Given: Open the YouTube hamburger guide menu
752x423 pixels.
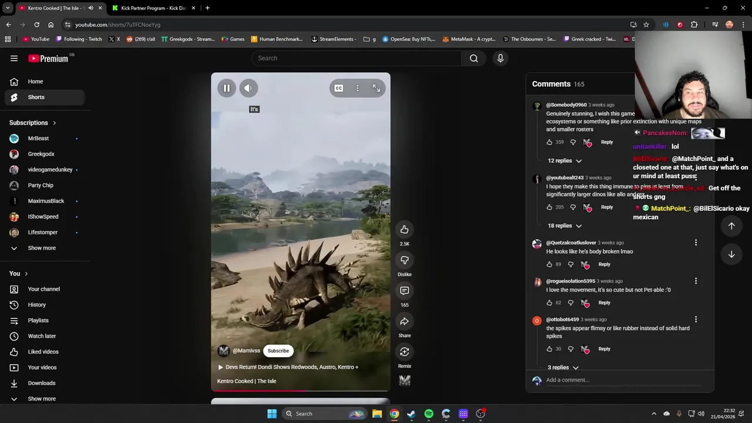Looking at the screenshot, I should coord(14,58).
